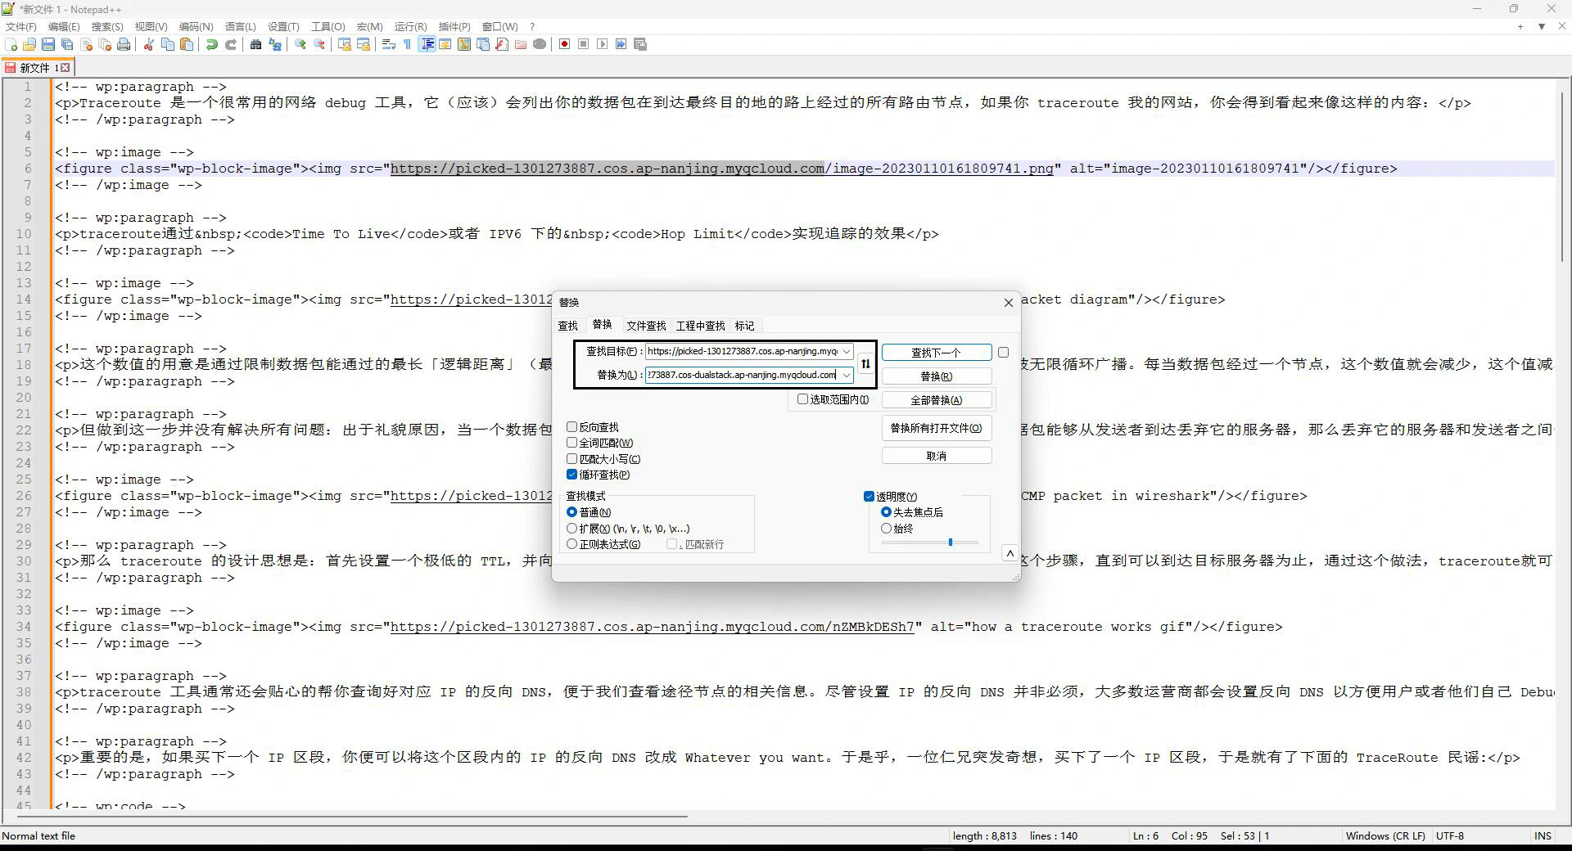Save the current file with disk icon
The image size is (1572, 851).
[47, 45]
